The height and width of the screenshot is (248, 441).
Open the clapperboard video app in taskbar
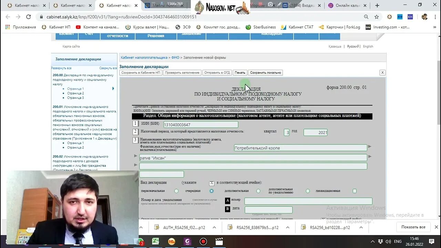(219, 241)
